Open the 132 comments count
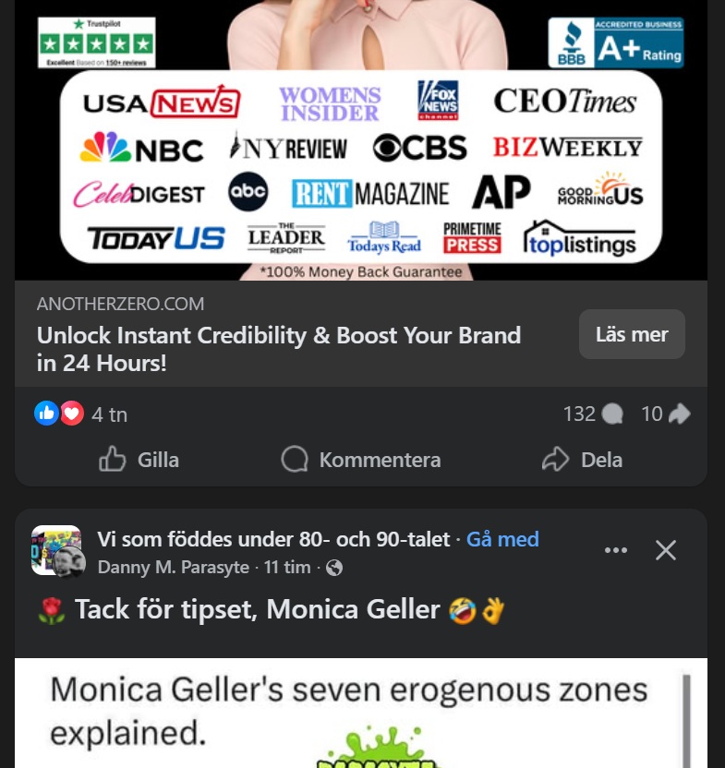725x768 pixels. (593, 414)
